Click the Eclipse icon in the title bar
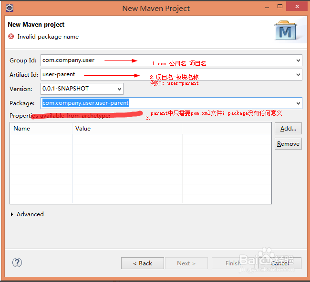 (x=9, y=8)
